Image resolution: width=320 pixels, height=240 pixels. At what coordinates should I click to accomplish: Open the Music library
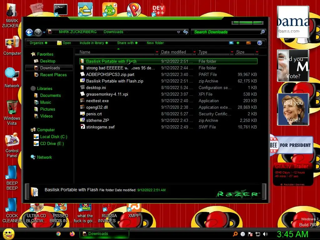click(42, 102)
